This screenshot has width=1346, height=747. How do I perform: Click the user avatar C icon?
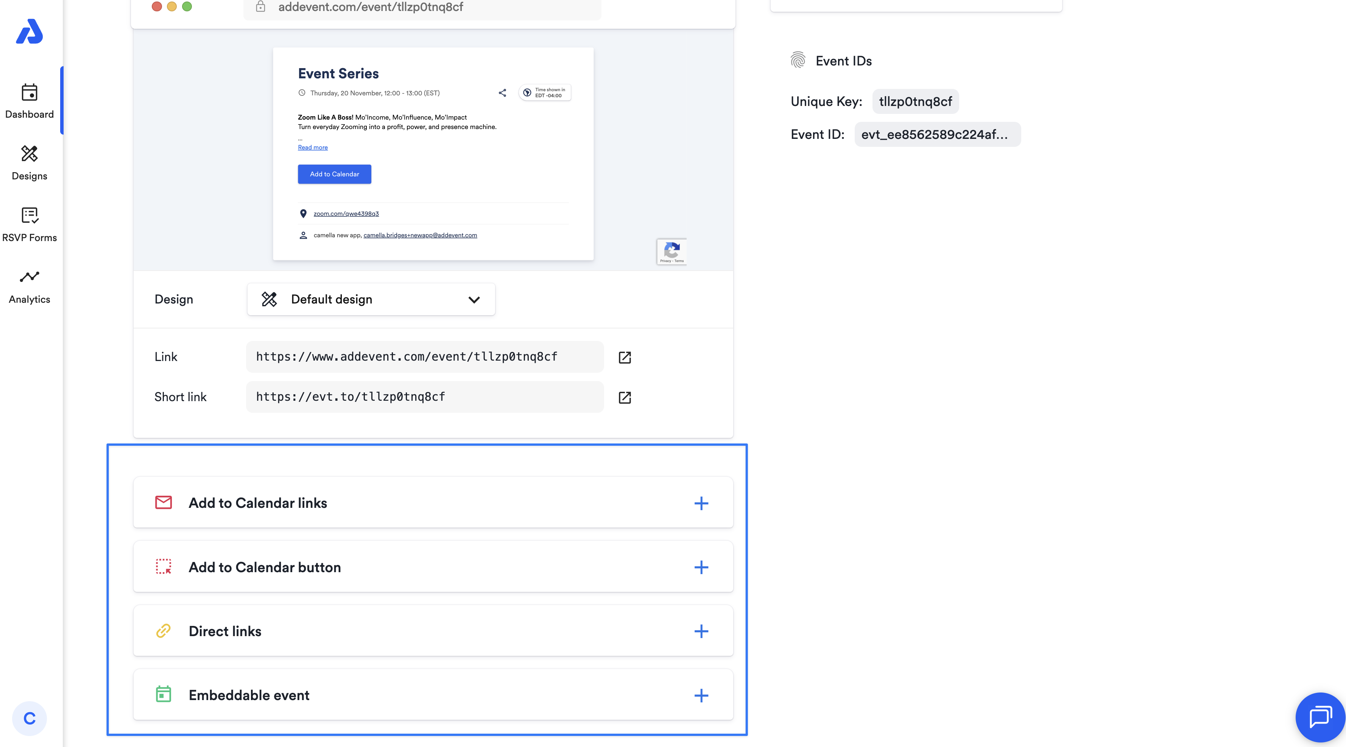pos(29,718)
